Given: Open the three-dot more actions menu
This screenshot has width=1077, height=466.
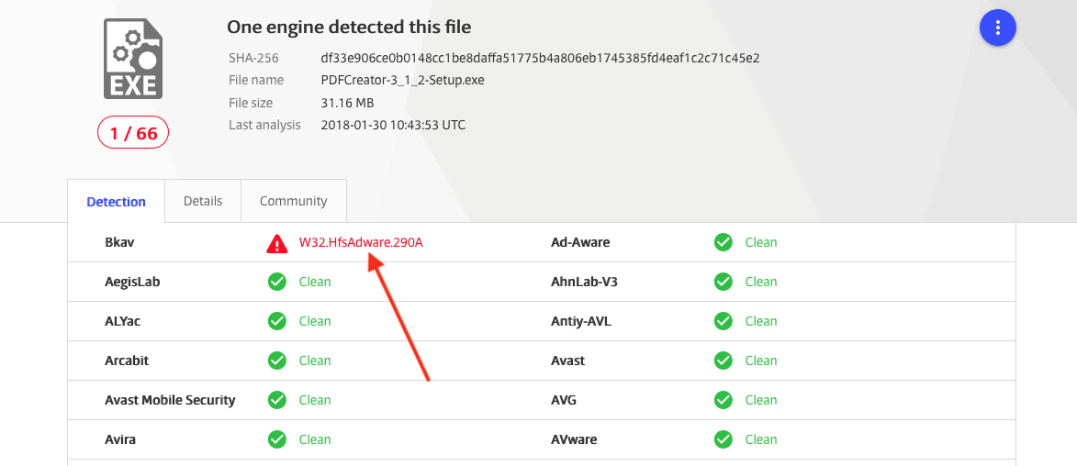Looking at the screenshot, I should pyautogui.click(x=998, y=28).
